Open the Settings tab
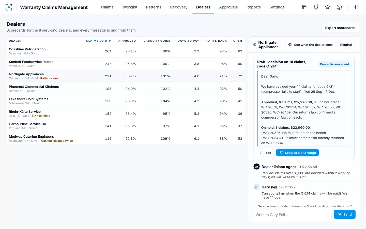The height and width of the screenshot is (229, 366). click(x=277, y=7)
